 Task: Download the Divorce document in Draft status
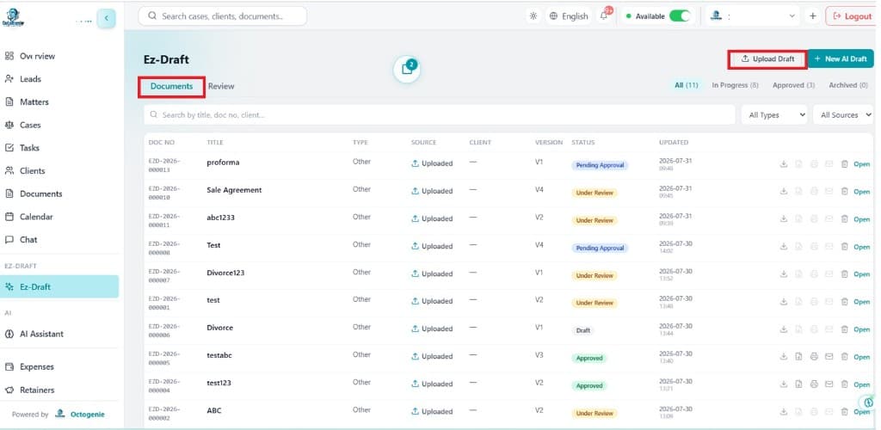click(783, 329)
